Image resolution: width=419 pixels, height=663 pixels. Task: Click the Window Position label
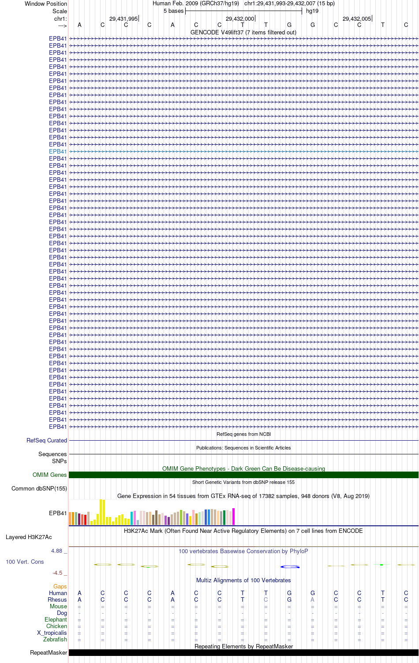[46, 4]
